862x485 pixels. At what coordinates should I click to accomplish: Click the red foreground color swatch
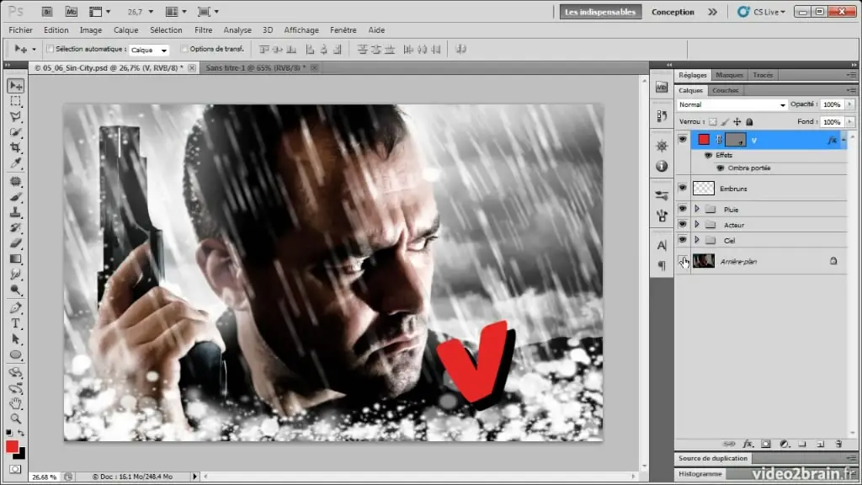point(12,447)
